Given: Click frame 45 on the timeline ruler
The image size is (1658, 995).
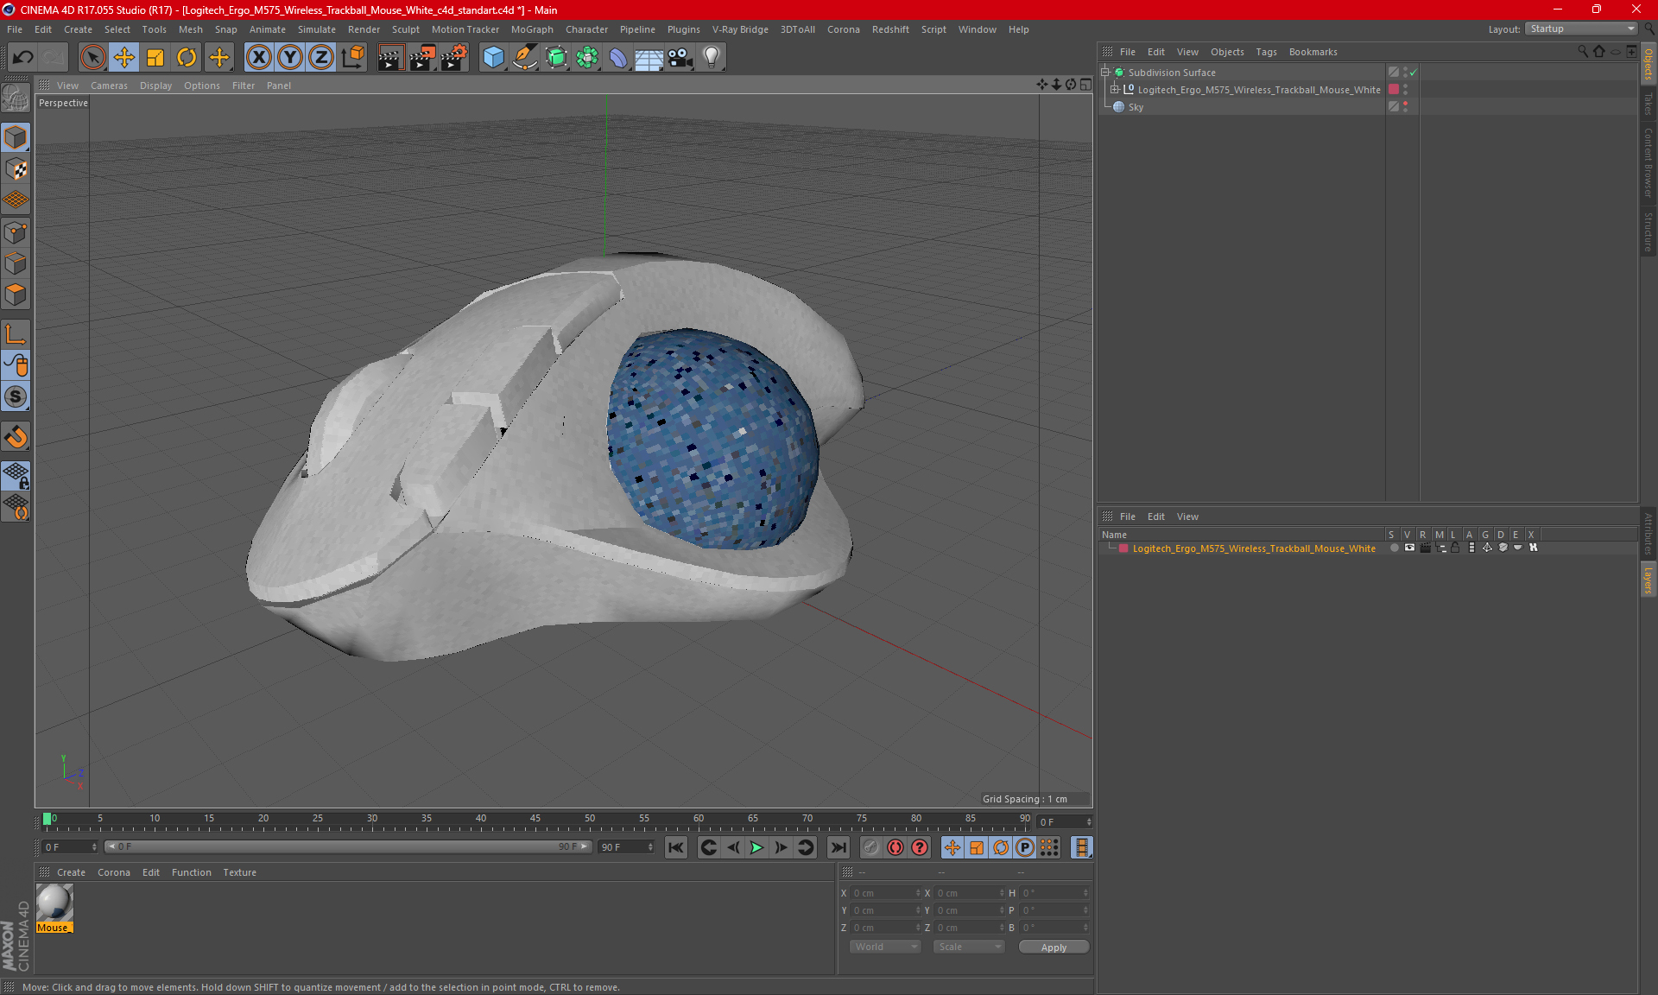Looking at the screenshot, I should pyautogui.click(x=535, y=819).
